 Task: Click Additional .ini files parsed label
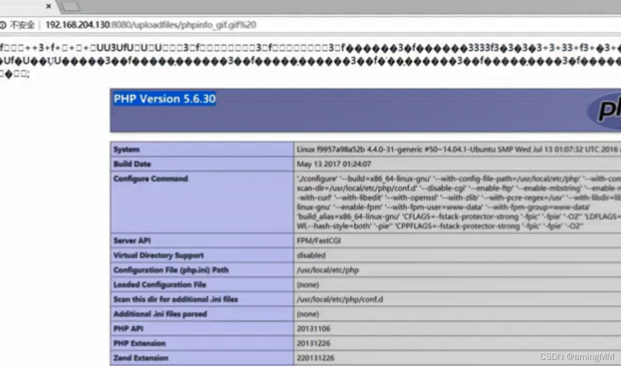(x=160, y=314)
